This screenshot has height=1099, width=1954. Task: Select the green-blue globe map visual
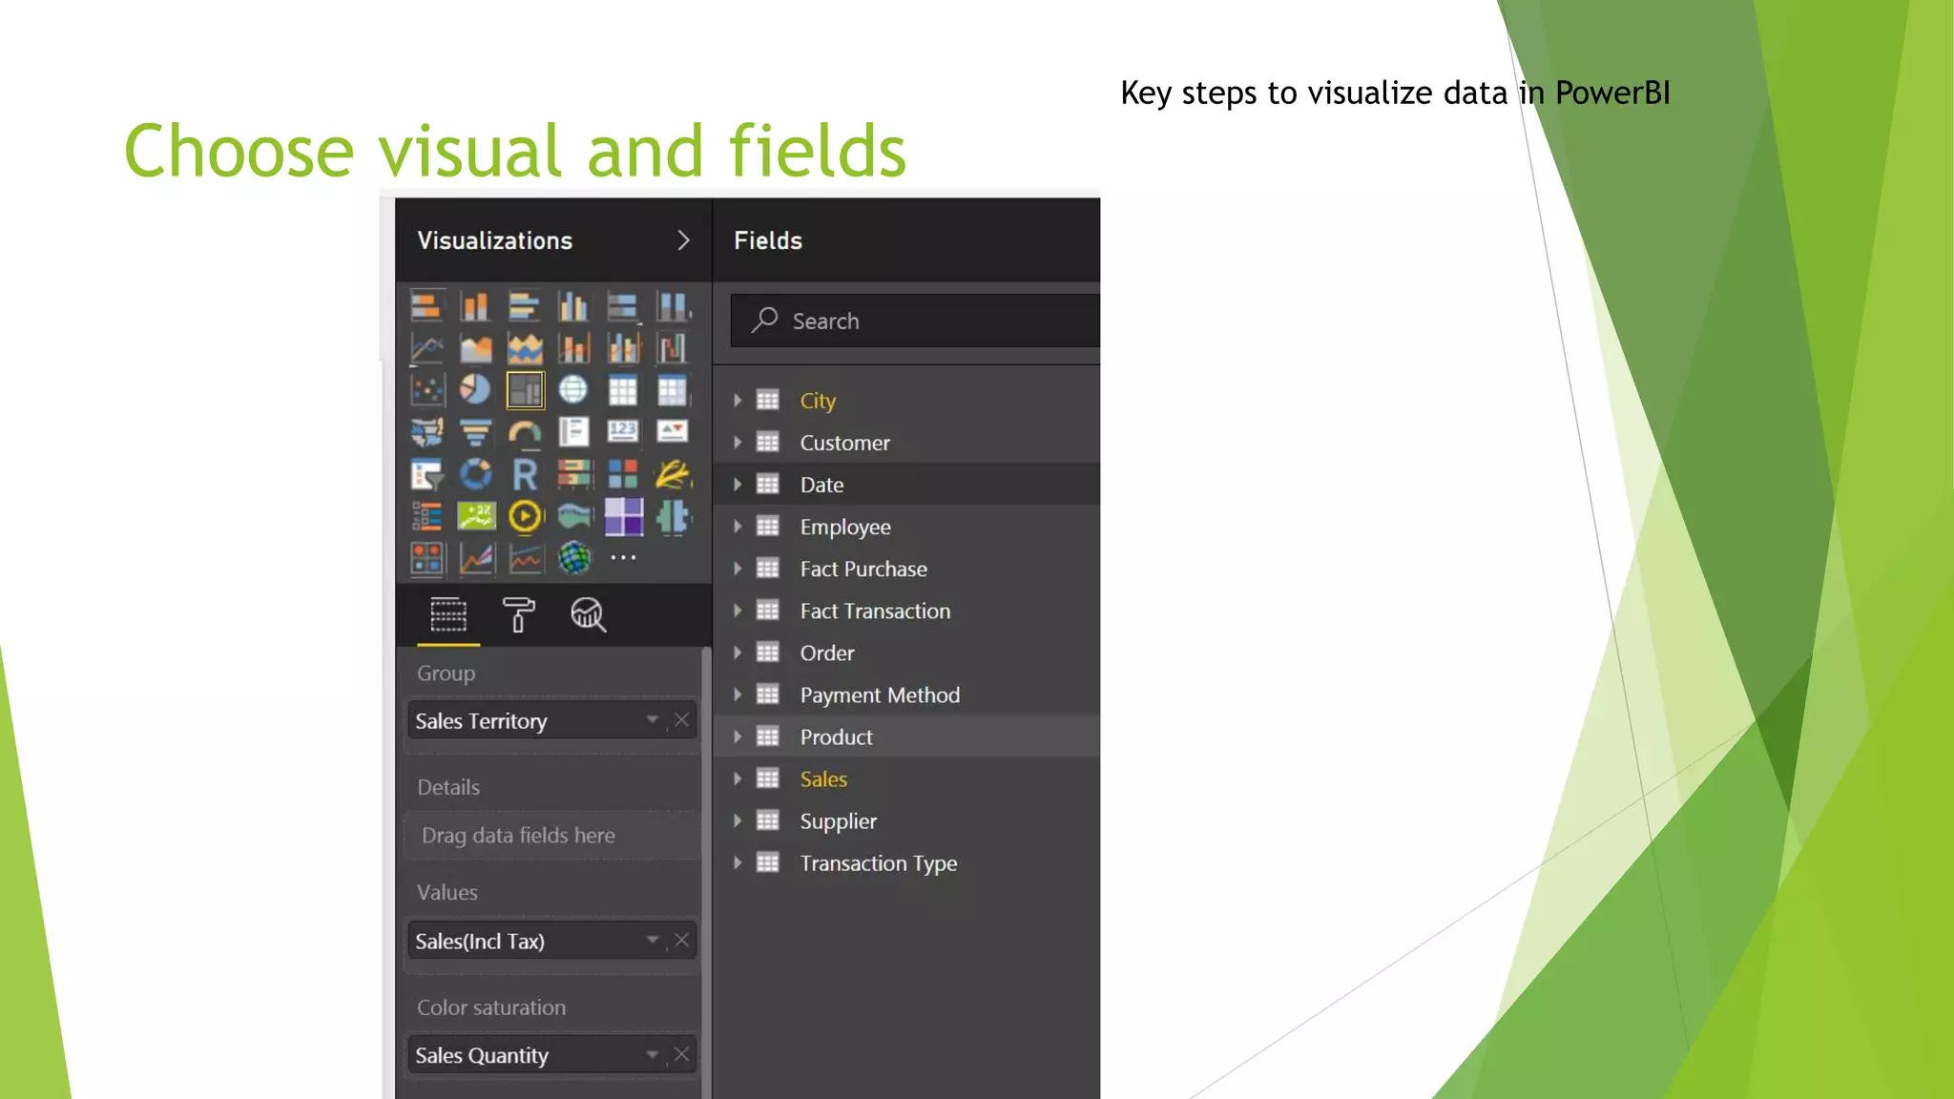click(x=573, y=558)
